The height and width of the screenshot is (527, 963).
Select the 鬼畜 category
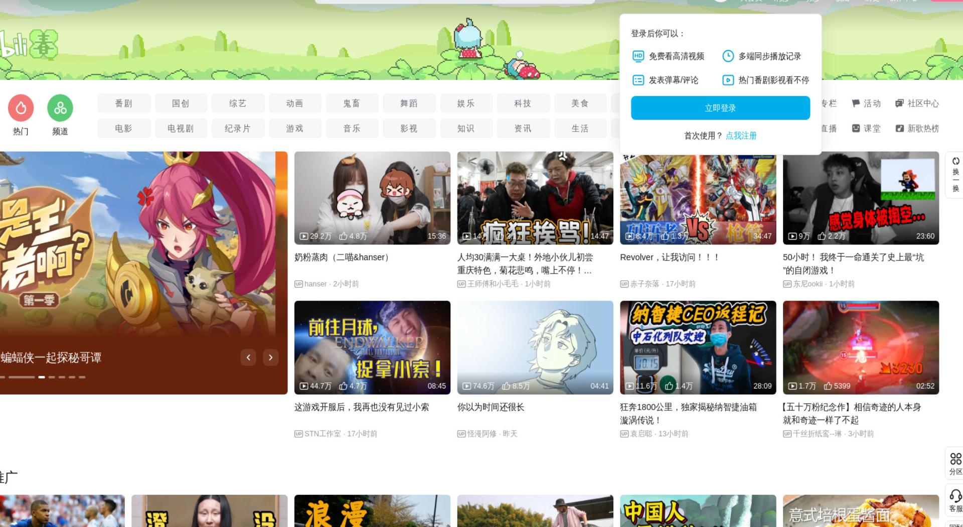pyautogui.click(x=352, y=103)
